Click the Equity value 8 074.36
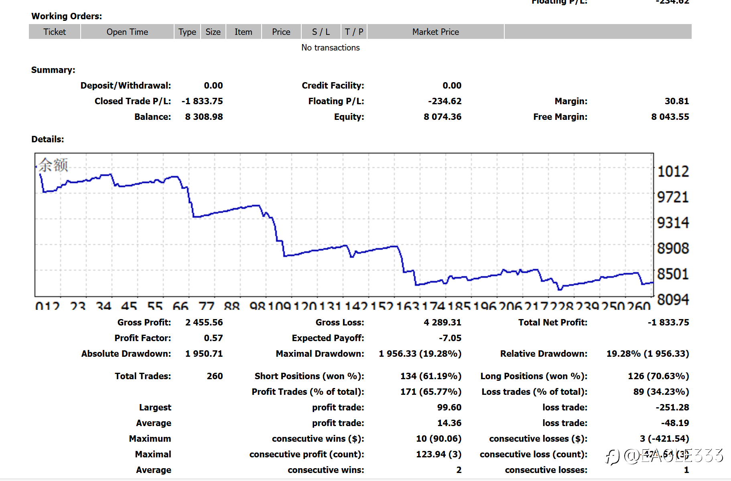Screen dimensions: 731x481 443,117
